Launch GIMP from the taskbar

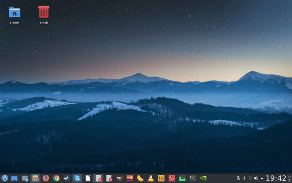119,178
